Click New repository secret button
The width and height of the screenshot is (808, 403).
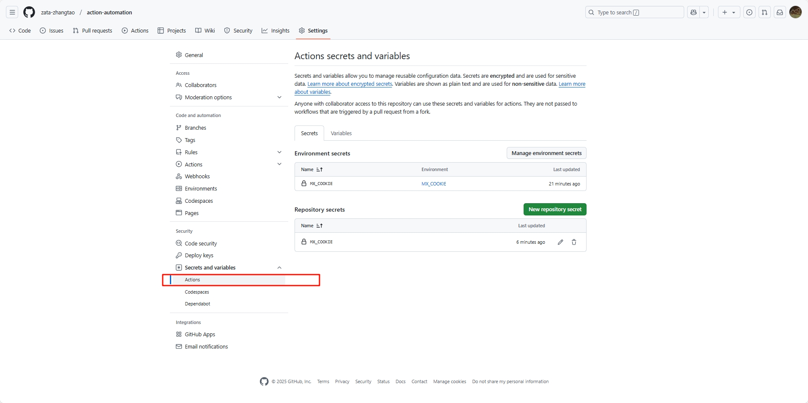point(555,209)
